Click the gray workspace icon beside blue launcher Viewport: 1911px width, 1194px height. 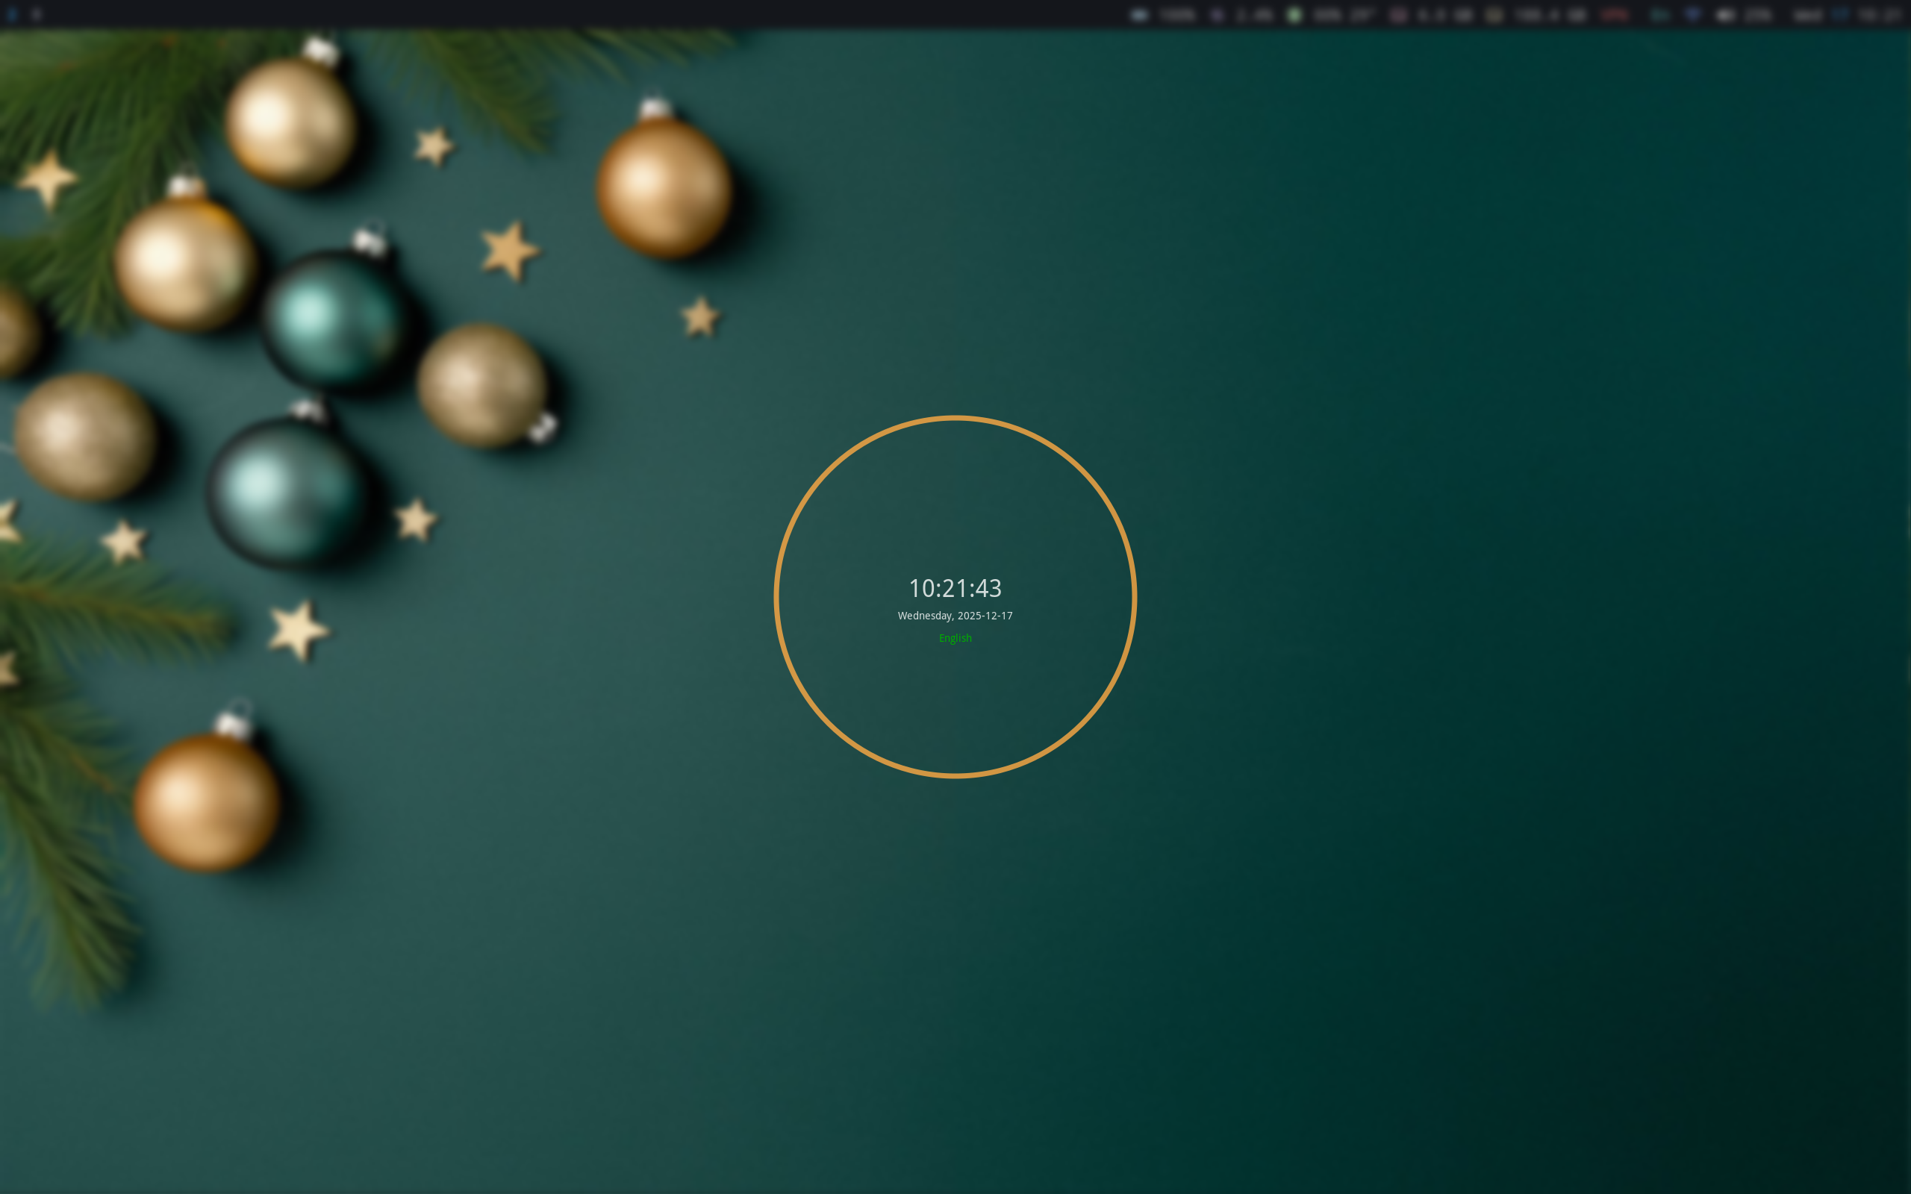pos(37,14)
